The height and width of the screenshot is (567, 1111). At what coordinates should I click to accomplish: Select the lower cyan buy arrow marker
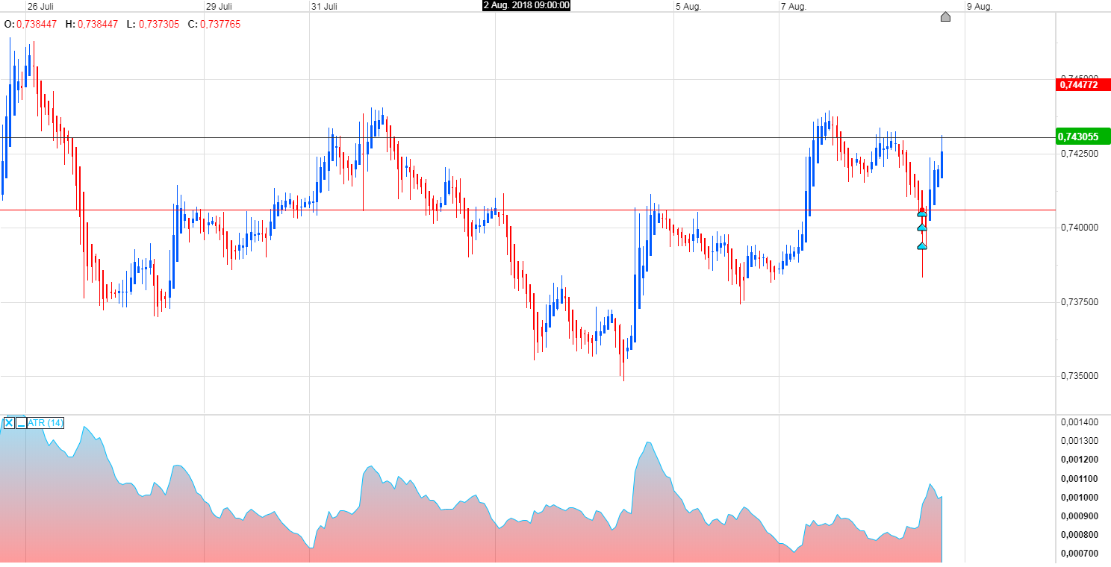922,245
